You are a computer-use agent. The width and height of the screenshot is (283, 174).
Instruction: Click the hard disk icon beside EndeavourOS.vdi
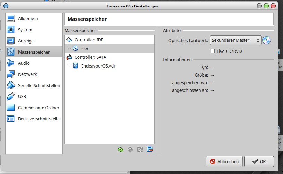[x=76, y=66]
